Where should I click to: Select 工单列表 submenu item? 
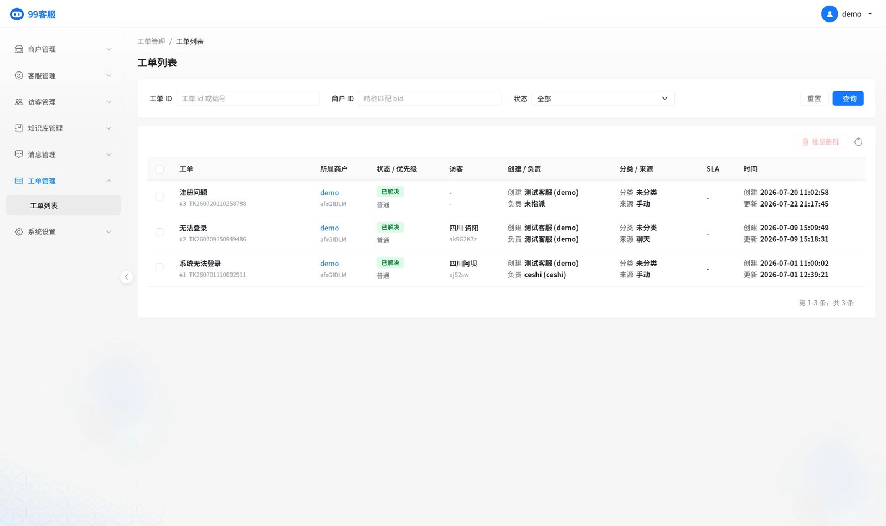click(63, 205)
